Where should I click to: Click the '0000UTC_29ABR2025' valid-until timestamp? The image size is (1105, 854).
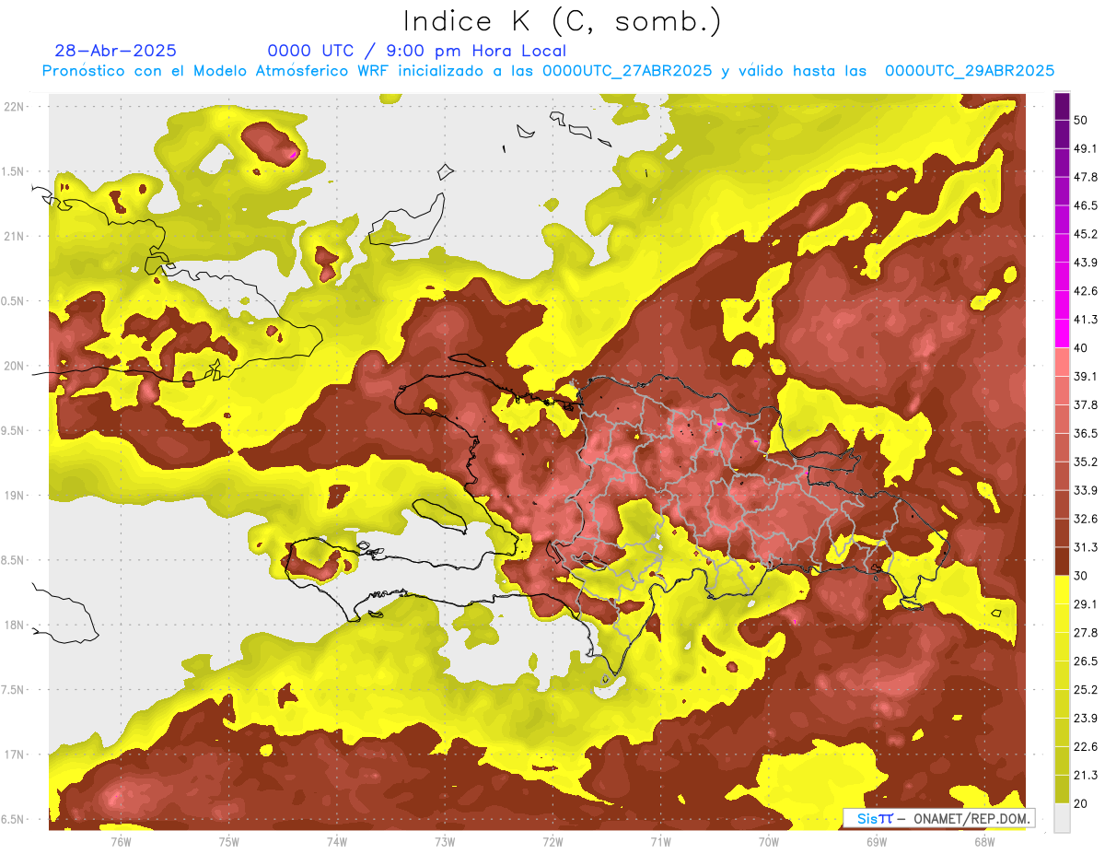[x=970, y=71]
